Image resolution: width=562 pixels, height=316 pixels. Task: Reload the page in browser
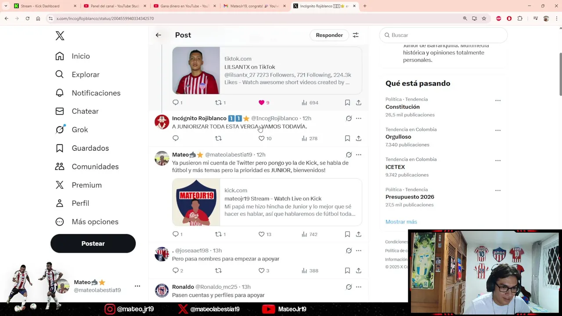click(x=27, y=18)
